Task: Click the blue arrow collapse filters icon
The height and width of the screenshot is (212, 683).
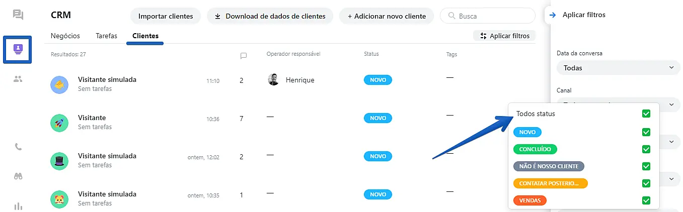Action: pyautogui.click(x=553, y=15)
